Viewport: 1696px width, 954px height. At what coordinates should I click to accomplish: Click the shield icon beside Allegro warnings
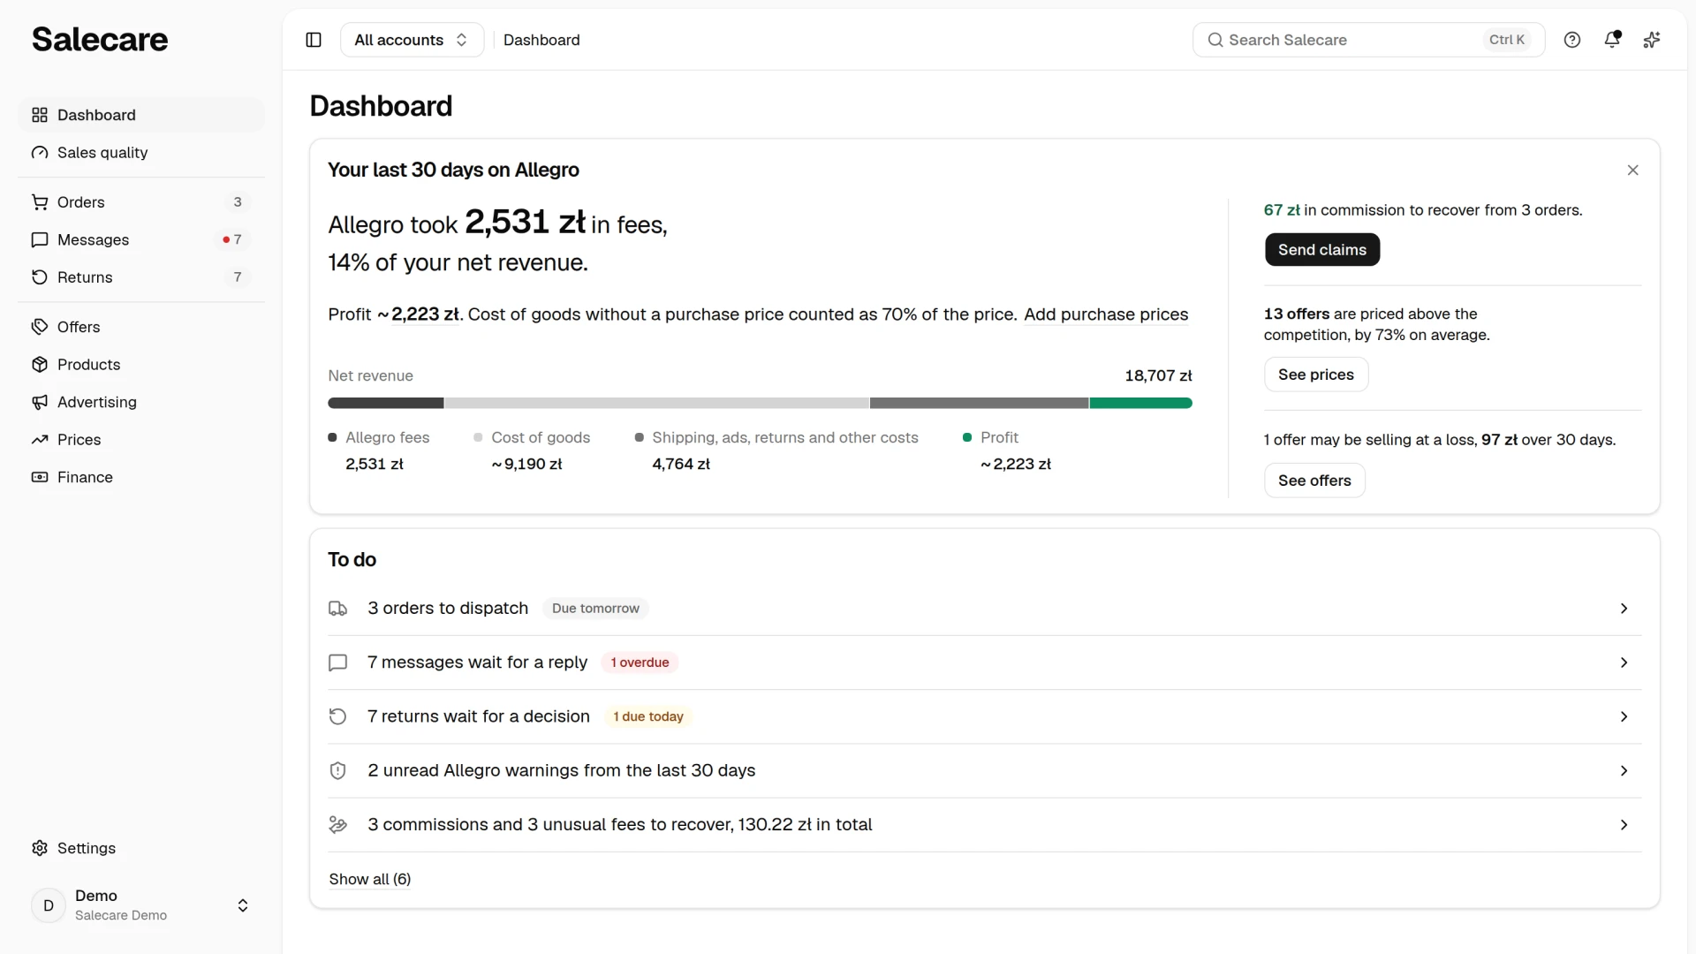point(337,771)
